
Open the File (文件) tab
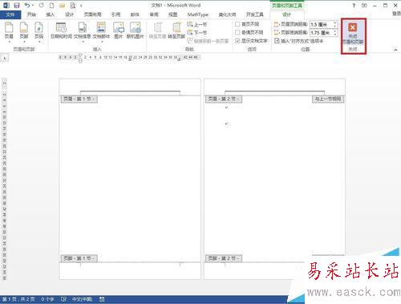10,14
